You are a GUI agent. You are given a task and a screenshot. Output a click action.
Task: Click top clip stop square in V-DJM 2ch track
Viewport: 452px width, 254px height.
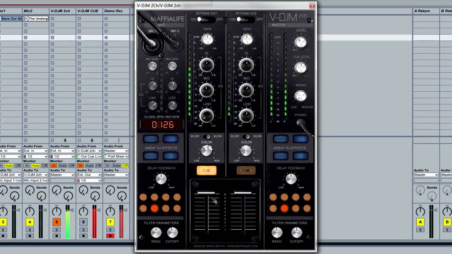52,19
